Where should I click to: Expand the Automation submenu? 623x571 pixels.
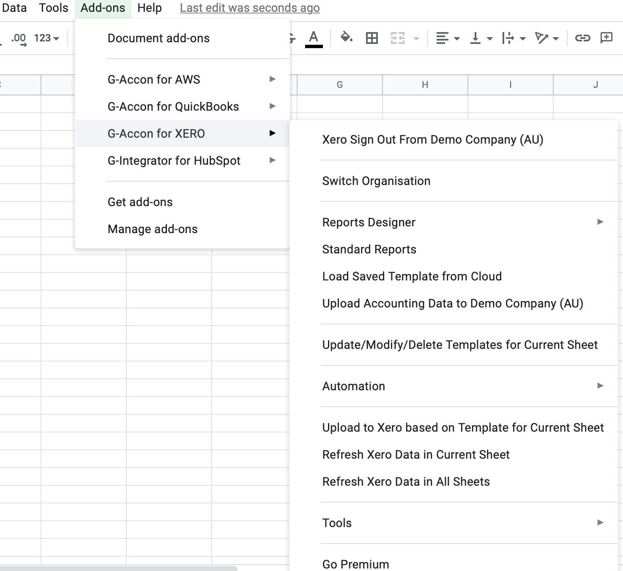point(454,386)
